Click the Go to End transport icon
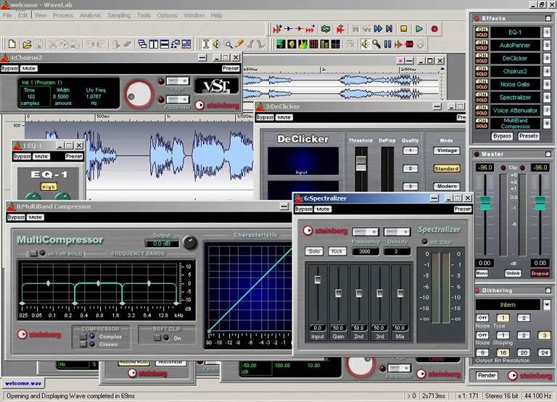The width and height of the screenshot is (557, 402). point(389,29)
